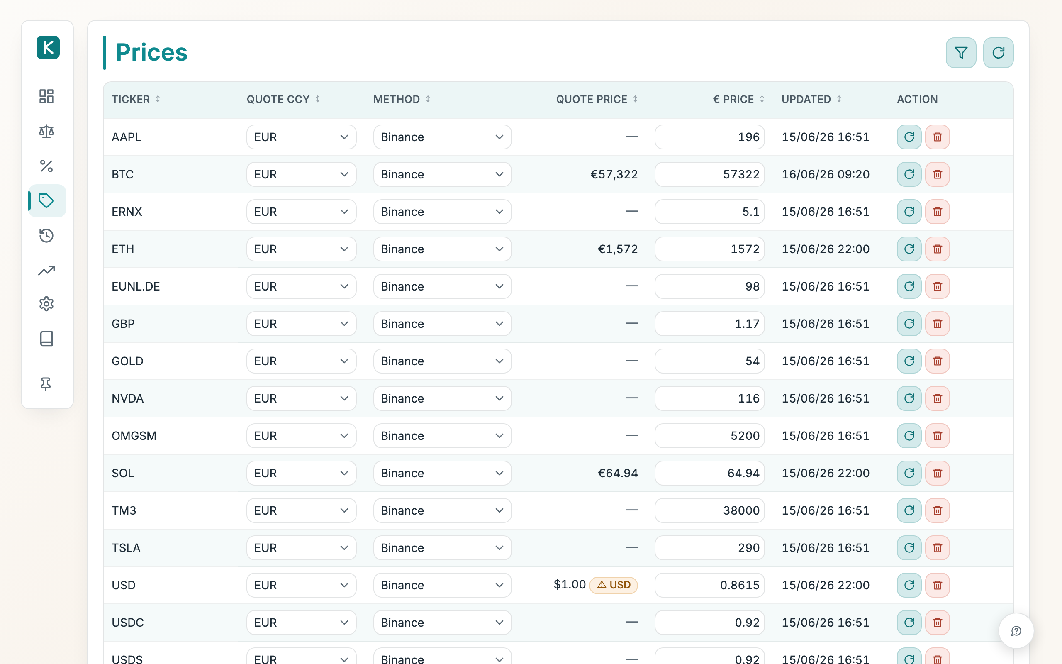
Task: Open GBP quote currency dropdown
Action: pos(301,324)
